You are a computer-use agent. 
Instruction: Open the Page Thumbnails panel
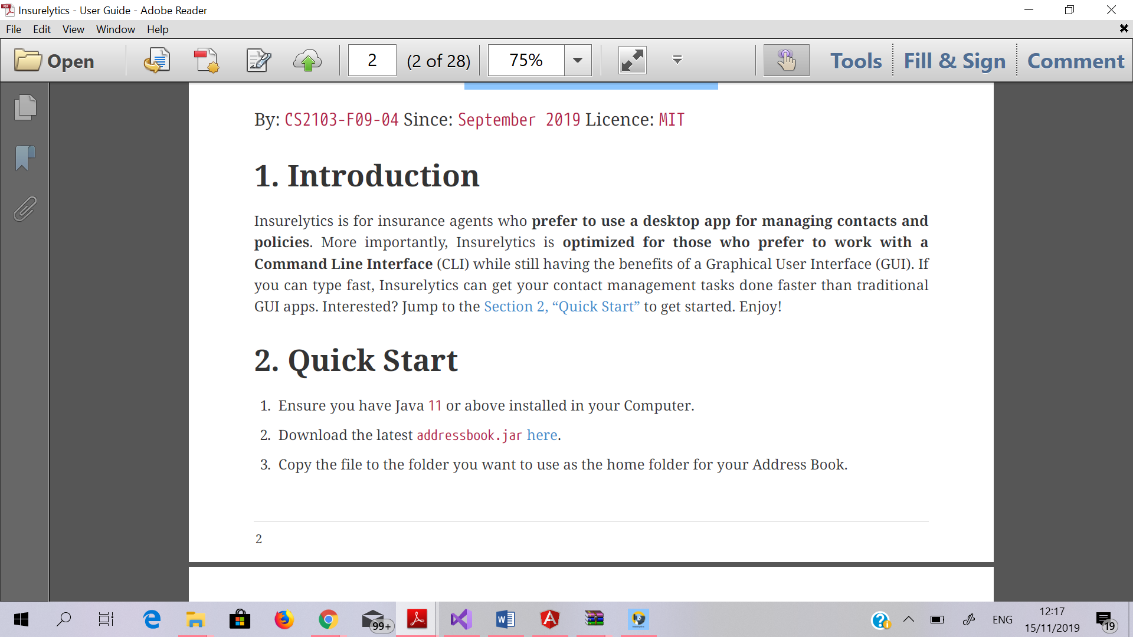(24, 107)
